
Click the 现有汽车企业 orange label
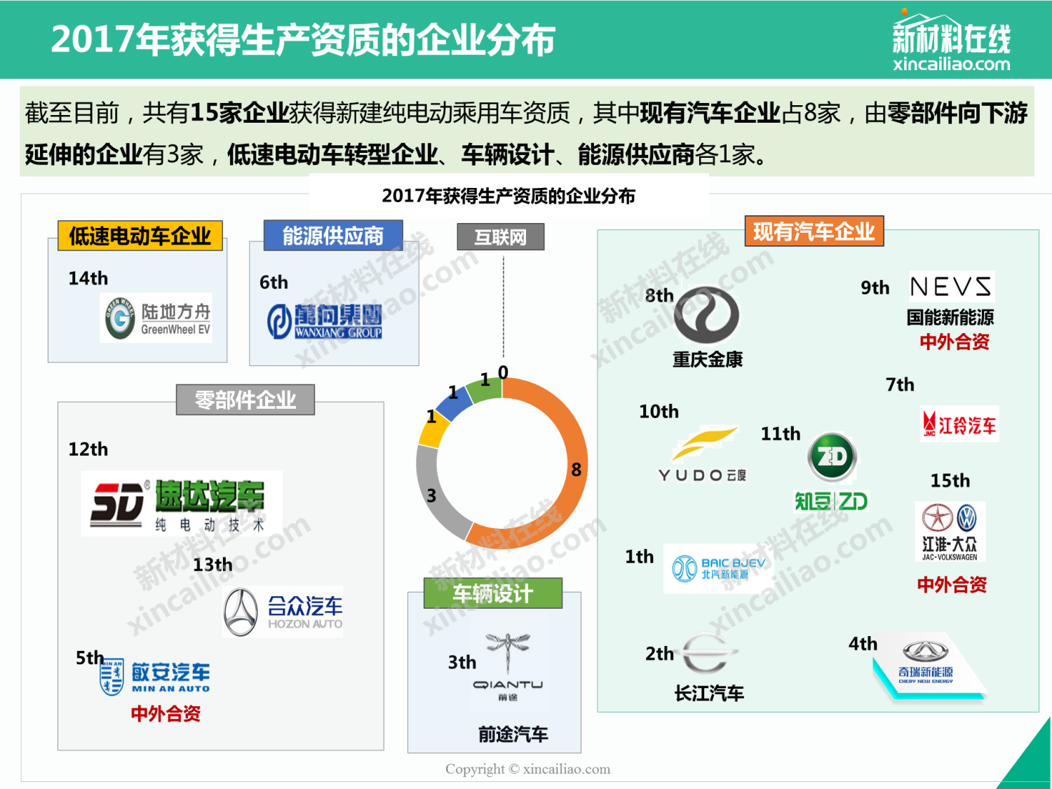coord(814,231)
